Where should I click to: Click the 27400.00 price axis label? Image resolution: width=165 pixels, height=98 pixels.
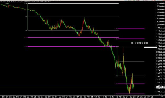pyautogui.click(x=161, y=70)
